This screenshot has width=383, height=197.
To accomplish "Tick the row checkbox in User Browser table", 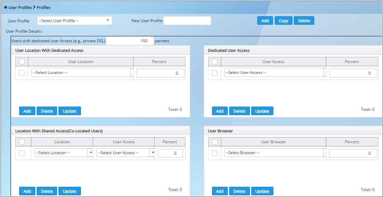I will pyautogui.click(x=214, y=153).
